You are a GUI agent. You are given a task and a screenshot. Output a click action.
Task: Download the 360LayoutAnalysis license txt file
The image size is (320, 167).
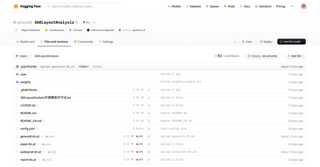(x=148, y=97)
